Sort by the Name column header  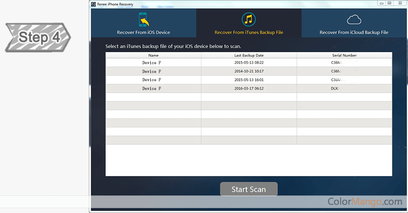pyautogui.click(x=153, y=56)
